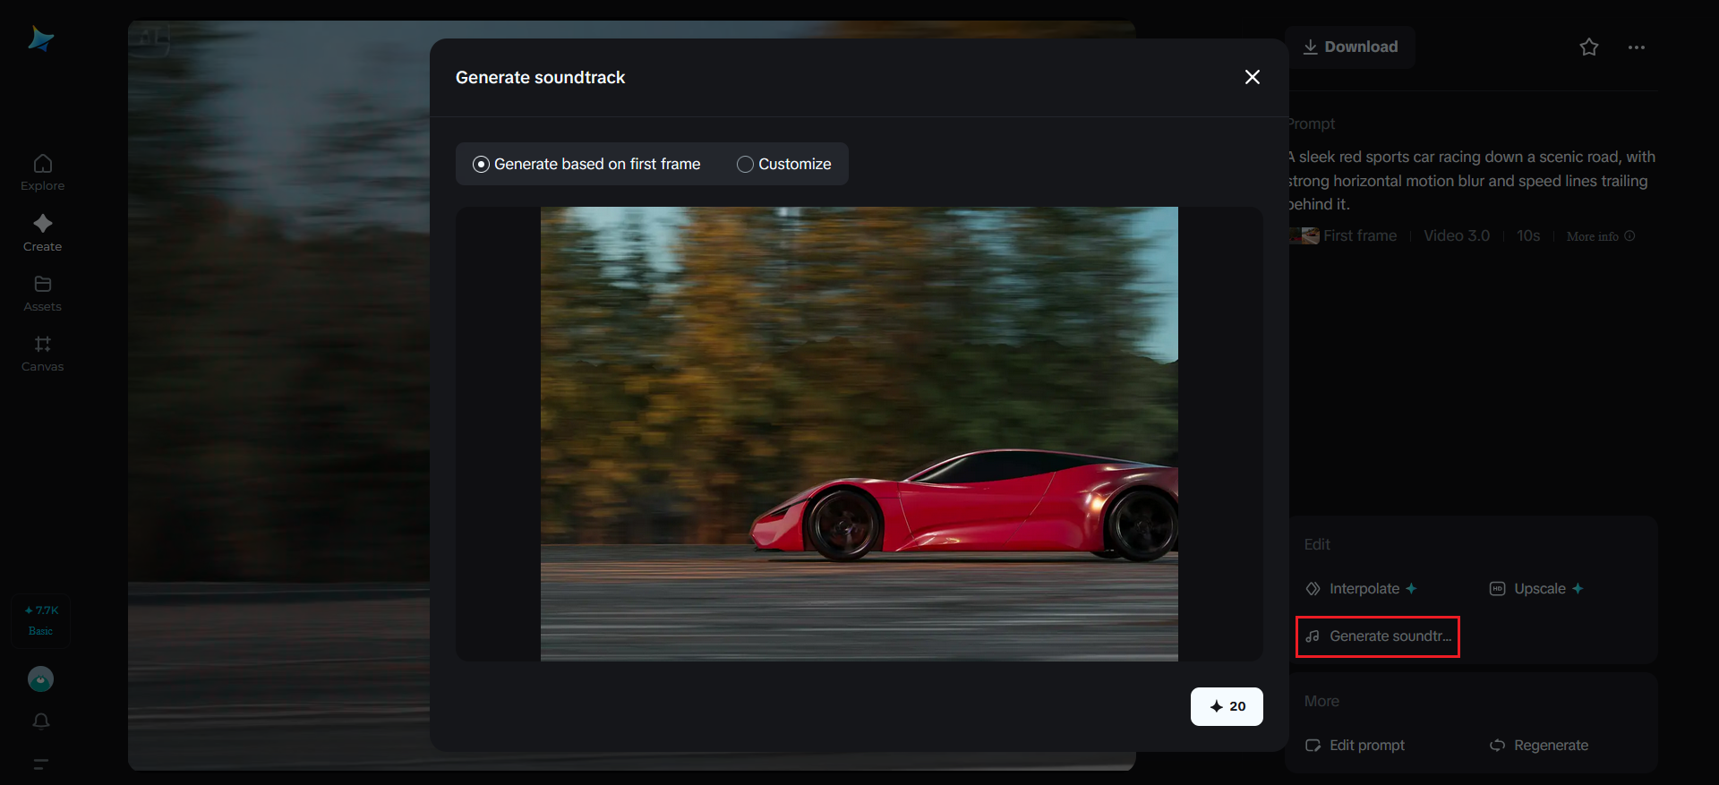Click the Video 3.0 model label
The width and height of the screenshot is (1719, 785).
coord(1457,235)
